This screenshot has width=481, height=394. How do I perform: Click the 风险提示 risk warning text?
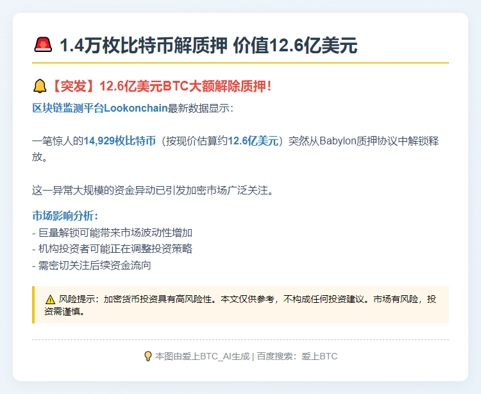click(240, 305)
